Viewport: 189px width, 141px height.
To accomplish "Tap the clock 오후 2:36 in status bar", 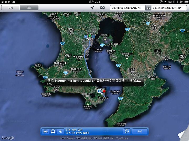I will (x=94, y=2).
